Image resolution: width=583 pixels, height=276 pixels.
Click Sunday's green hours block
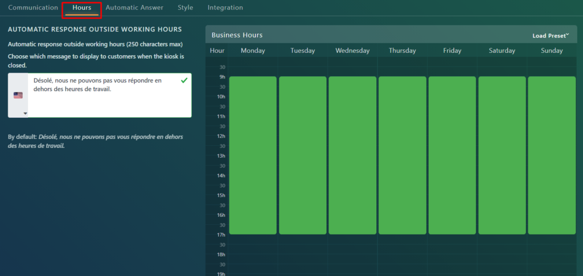pyautogui.click(x=551, y=155)
